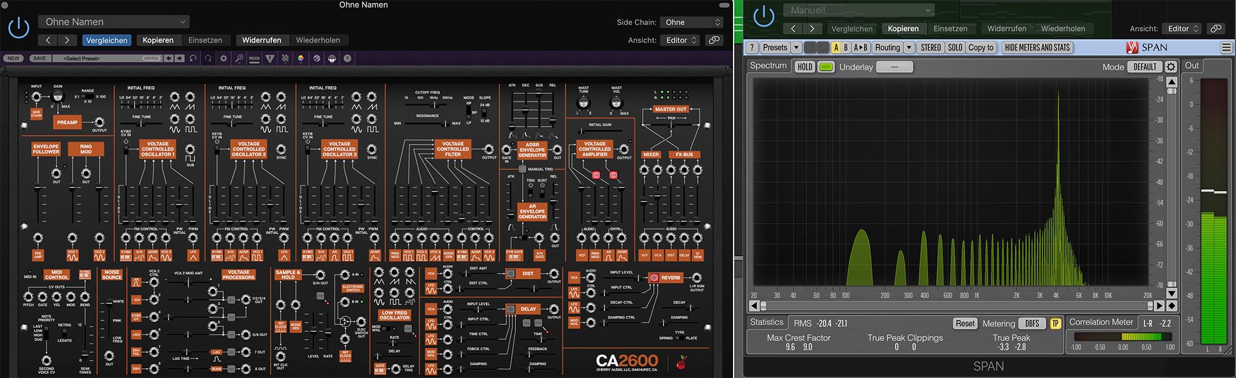Click 'Copy to' button in SPAN

tap(981, 48)
